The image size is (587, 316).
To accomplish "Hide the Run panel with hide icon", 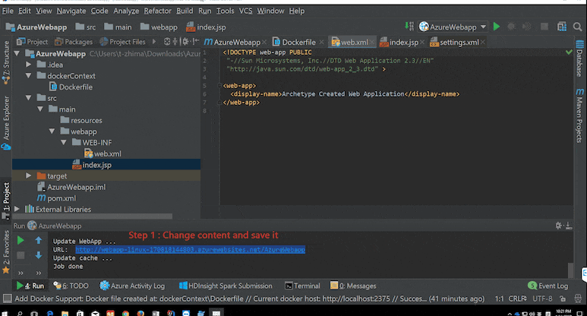I will (569, 226).
